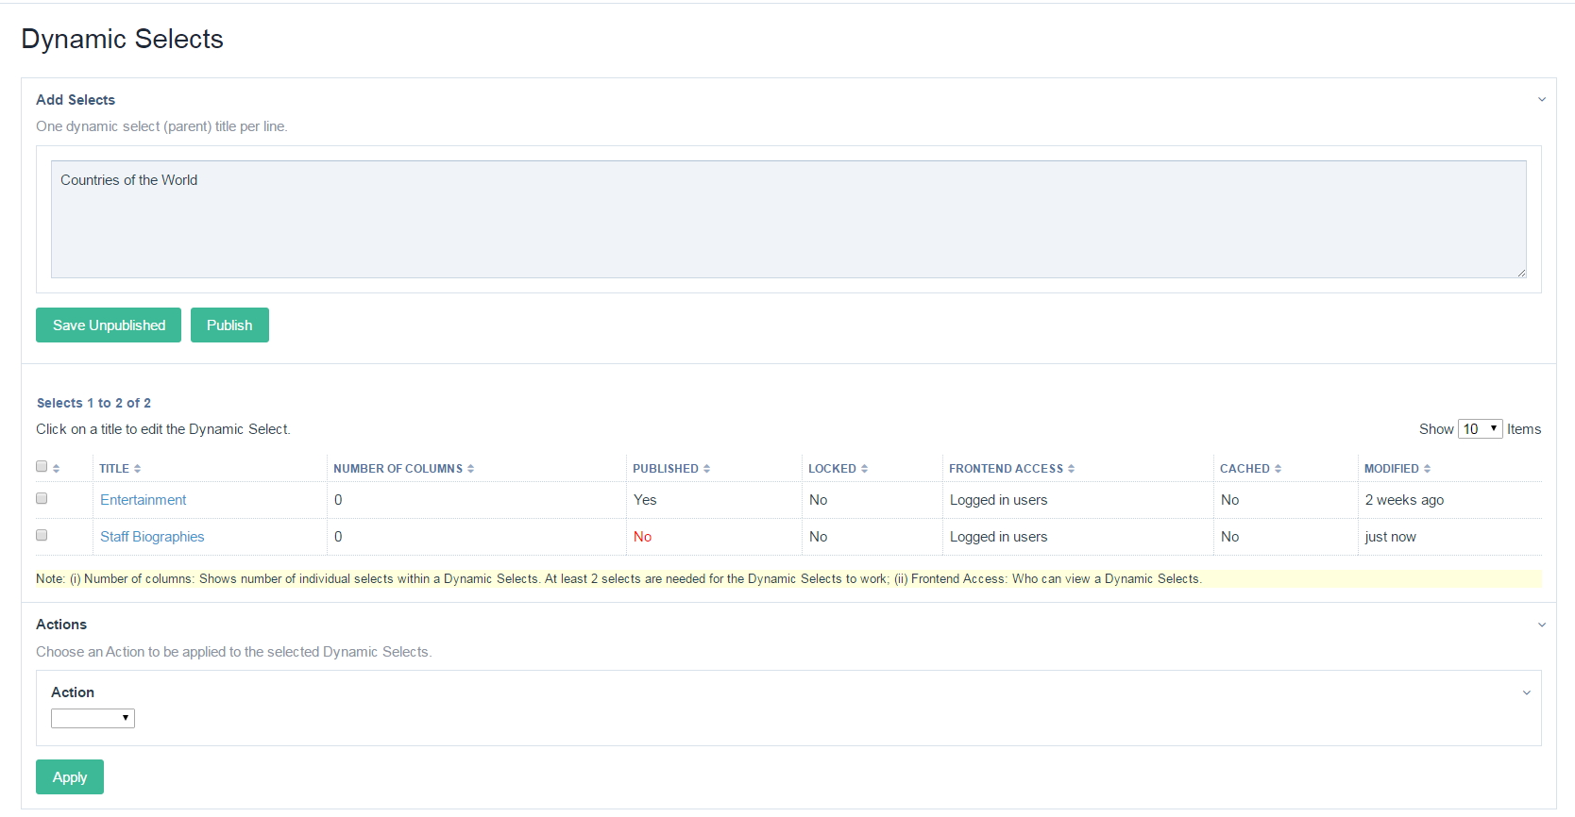Sort by Number of Columns
This screenshot has height=817, width=1575.
pos(403,469)
